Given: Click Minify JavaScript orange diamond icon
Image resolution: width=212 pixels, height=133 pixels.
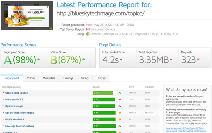Looking at the screenshot, I should point(120,119).
